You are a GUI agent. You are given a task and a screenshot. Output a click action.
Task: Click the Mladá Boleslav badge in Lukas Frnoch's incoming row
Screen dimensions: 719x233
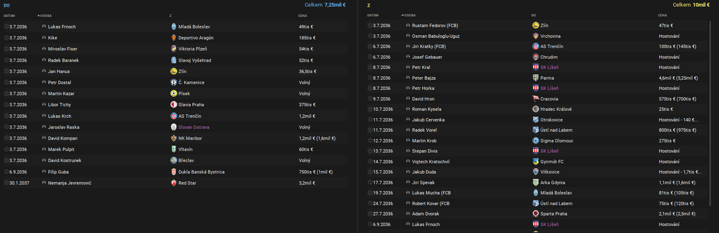tap(174, 26)
